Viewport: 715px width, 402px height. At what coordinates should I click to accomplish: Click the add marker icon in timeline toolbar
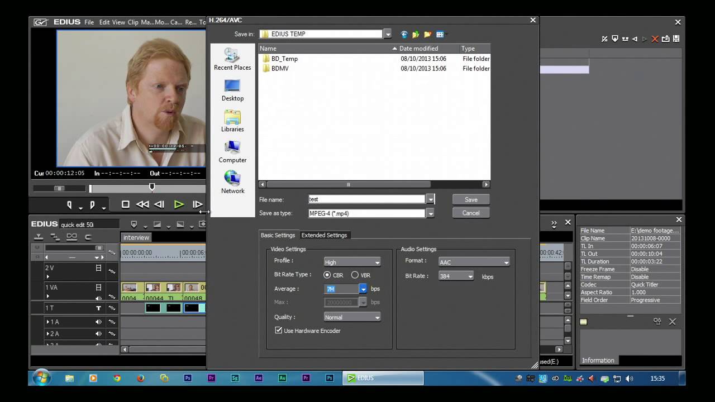134,224
